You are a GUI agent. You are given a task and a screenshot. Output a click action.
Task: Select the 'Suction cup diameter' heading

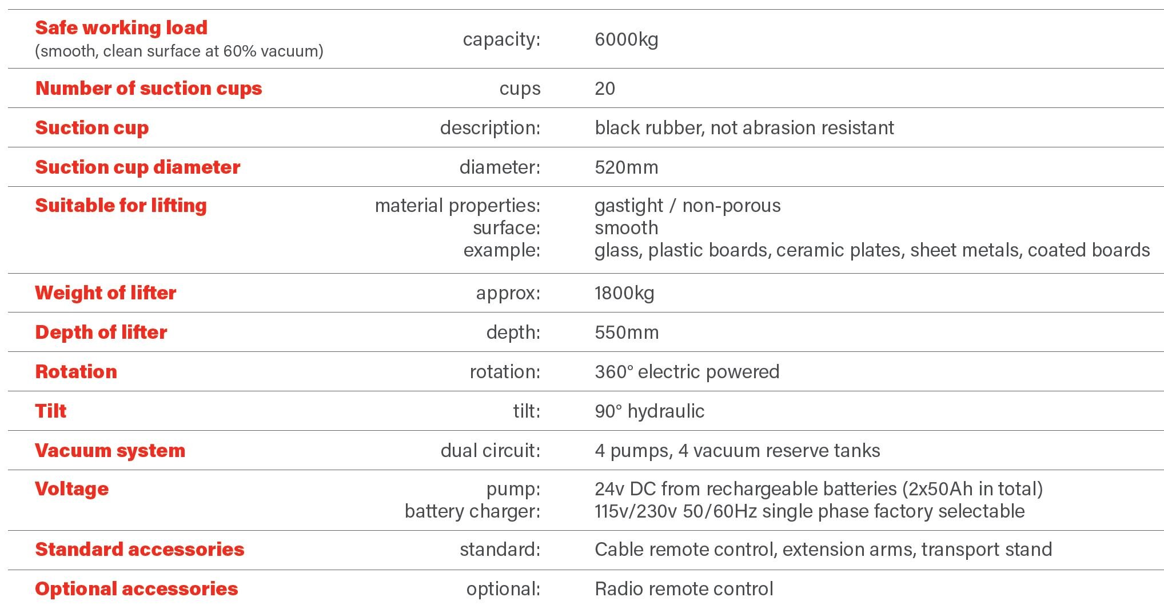[x=138, y=167]
